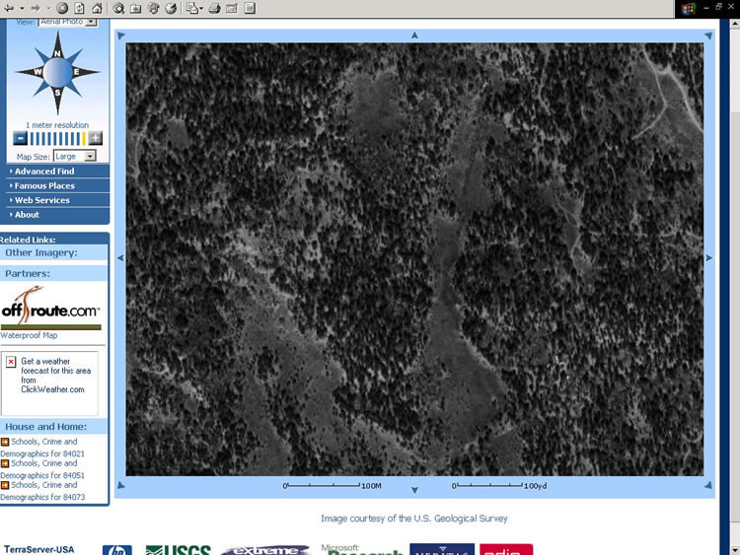Open the ClickWeather.com weather forecast link
740x555 pixels.
tap(55, 376)
